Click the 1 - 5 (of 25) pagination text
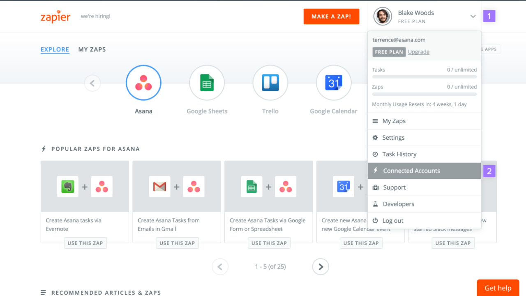 click(x=270, y=267)
